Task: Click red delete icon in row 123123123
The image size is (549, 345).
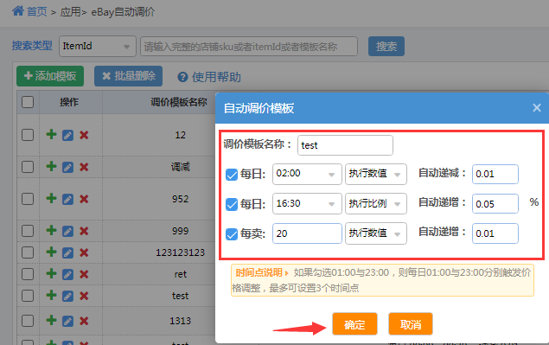Action: 84,252
